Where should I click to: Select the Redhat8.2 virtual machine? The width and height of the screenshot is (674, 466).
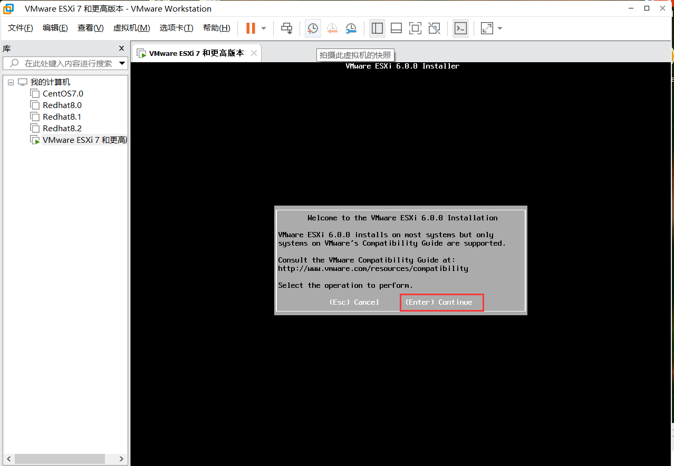click(x=62, y=129)
